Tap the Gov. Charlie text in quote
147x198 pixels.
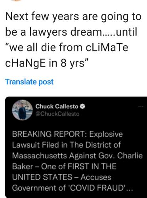pos(120,156)
